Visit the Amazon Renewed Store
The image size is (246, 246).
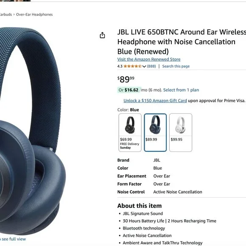[149, 59]
